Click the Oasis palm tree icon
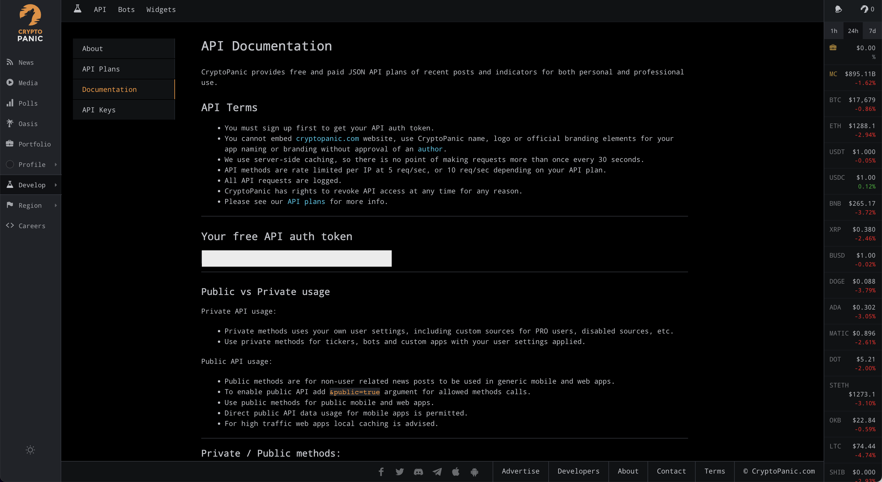882x482 pixels. [x=10, y=123]
